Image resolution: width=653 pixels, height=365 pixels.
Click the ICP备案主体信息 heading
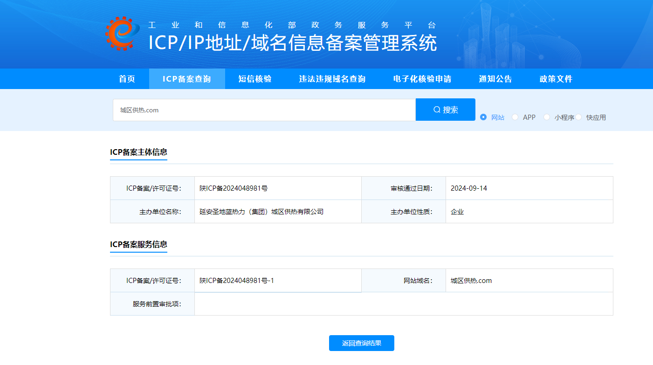(x=138, y=152)
